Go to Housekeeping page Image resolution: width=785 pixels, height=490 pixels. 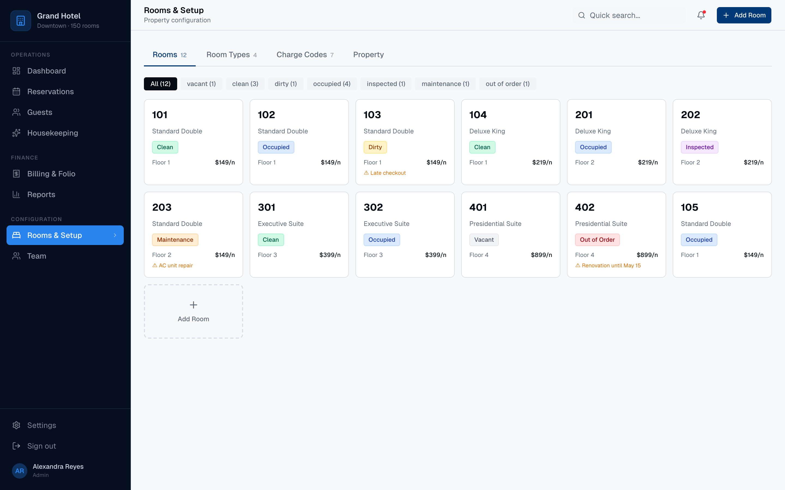point(65,133)
